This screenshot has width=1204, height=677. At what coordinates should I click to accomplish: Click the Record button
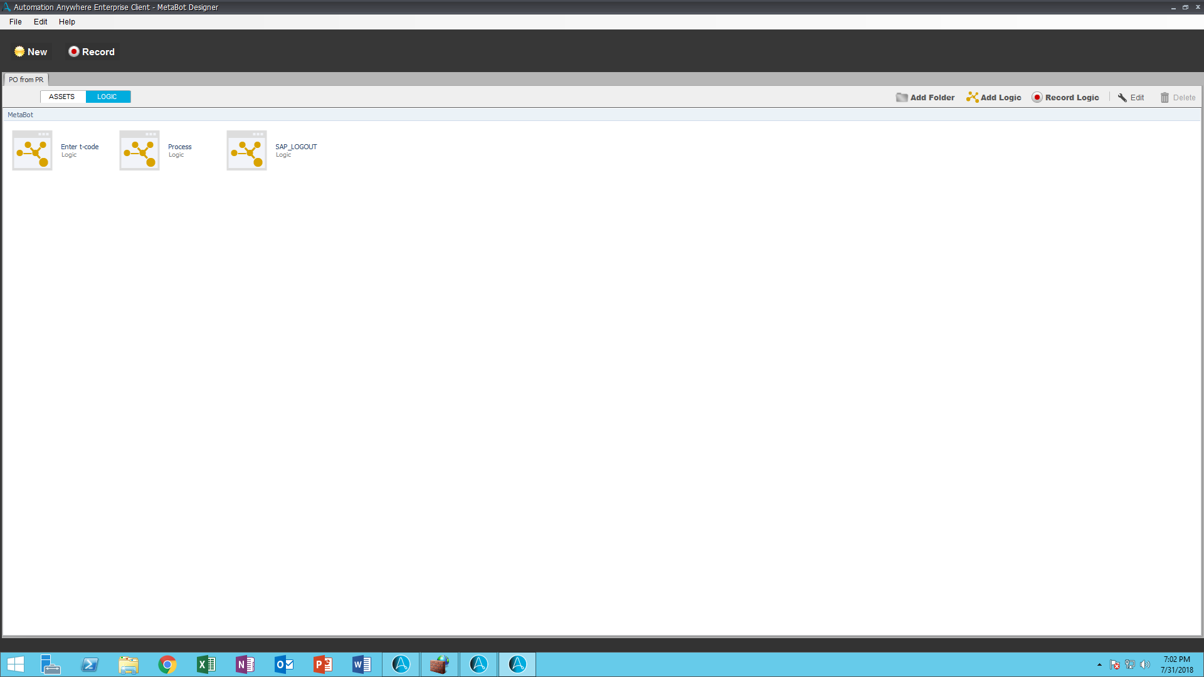coord(92,52)
